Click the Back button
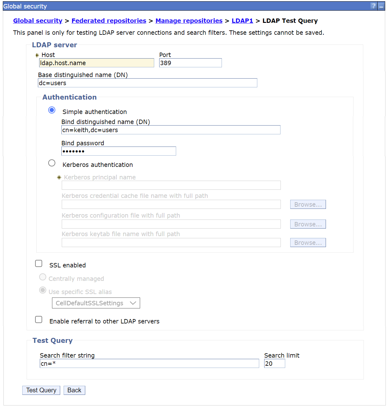 click(74, 390)
